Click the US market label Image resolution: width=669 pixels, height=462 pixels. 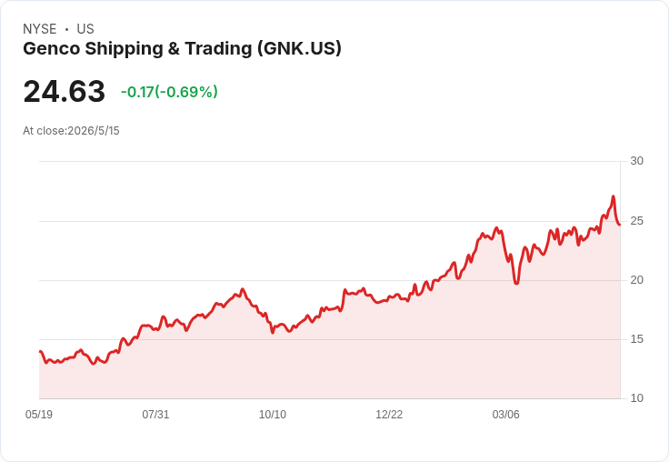[85, 29]
